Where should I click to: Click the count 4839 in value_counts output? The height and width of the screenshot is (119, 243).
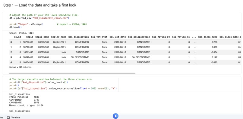pyautogui.click(x=36, y=97)
